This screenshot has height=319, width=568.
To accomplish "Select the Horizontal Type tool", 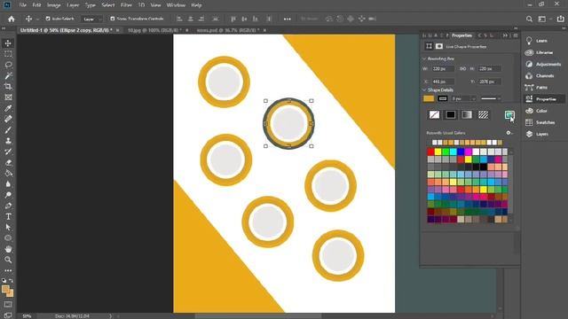I will coord(8,216).
